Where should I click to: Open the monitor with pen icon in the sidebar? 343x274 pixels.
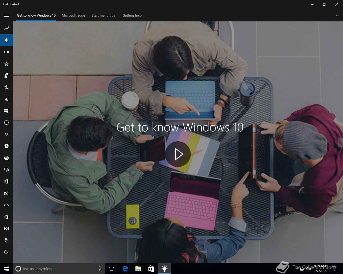pos(6,193)
